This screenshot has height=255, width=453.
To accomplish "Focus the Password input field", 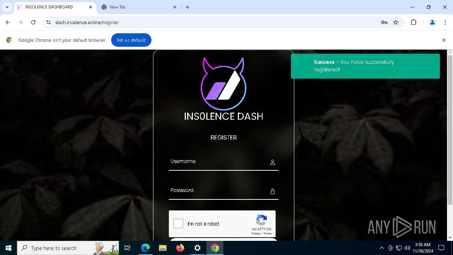I will (223, 191).
